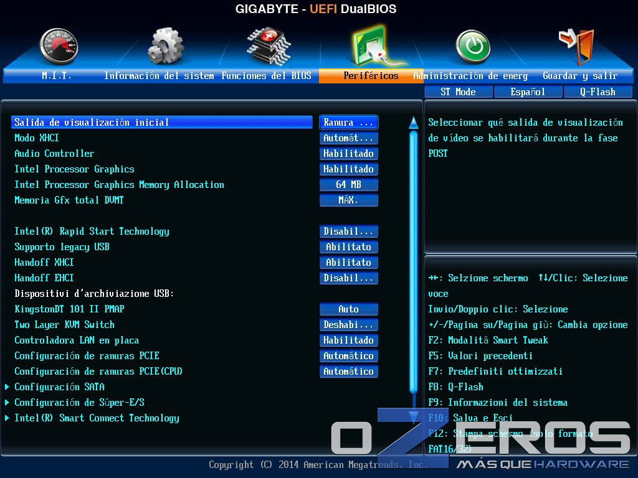The image size is (638, 478).
Task: Select the Supporto legacy USB label
Action: 62,247
